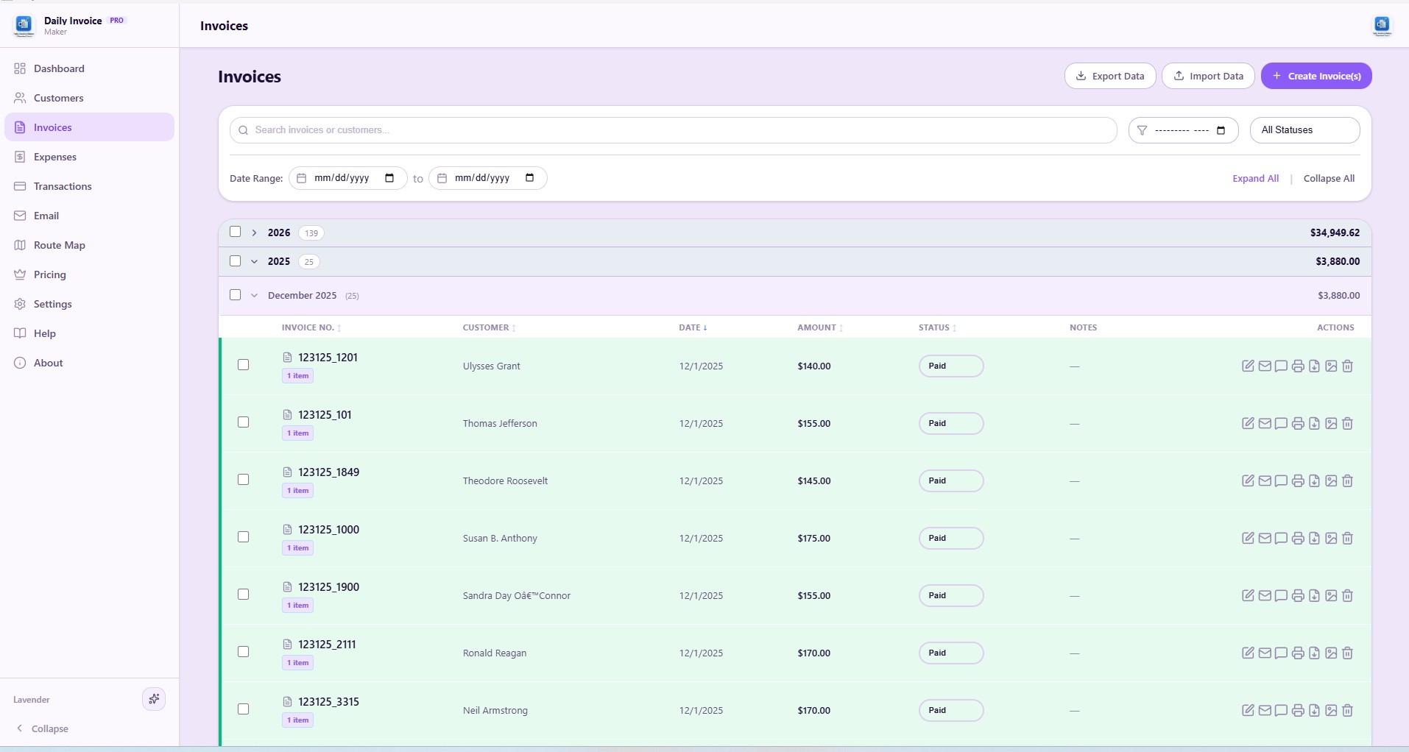The image size is (1409, 752).
Task: Check the 2025 year group checkbox
Action: [235, 261]
